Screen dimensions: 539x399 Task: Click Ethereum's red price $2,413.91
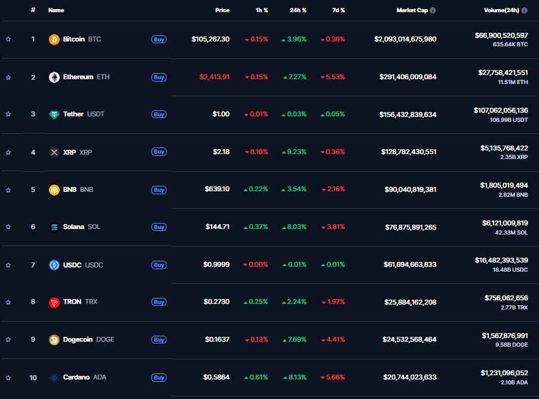pyautogui.click(x=214, y=77)
